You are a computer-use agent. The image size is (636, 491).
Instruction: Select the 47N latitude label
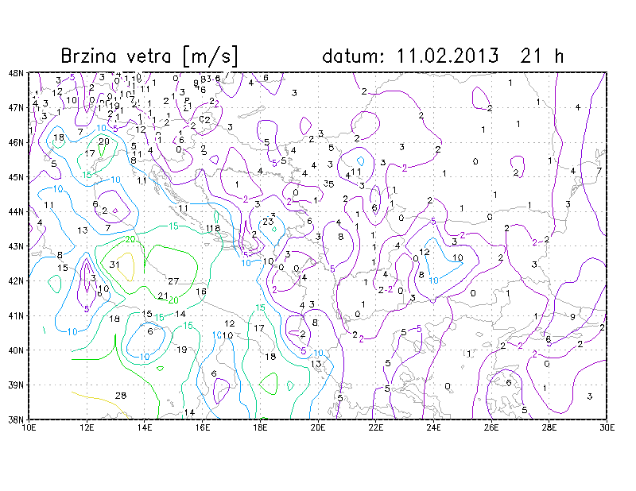[16, 107]
